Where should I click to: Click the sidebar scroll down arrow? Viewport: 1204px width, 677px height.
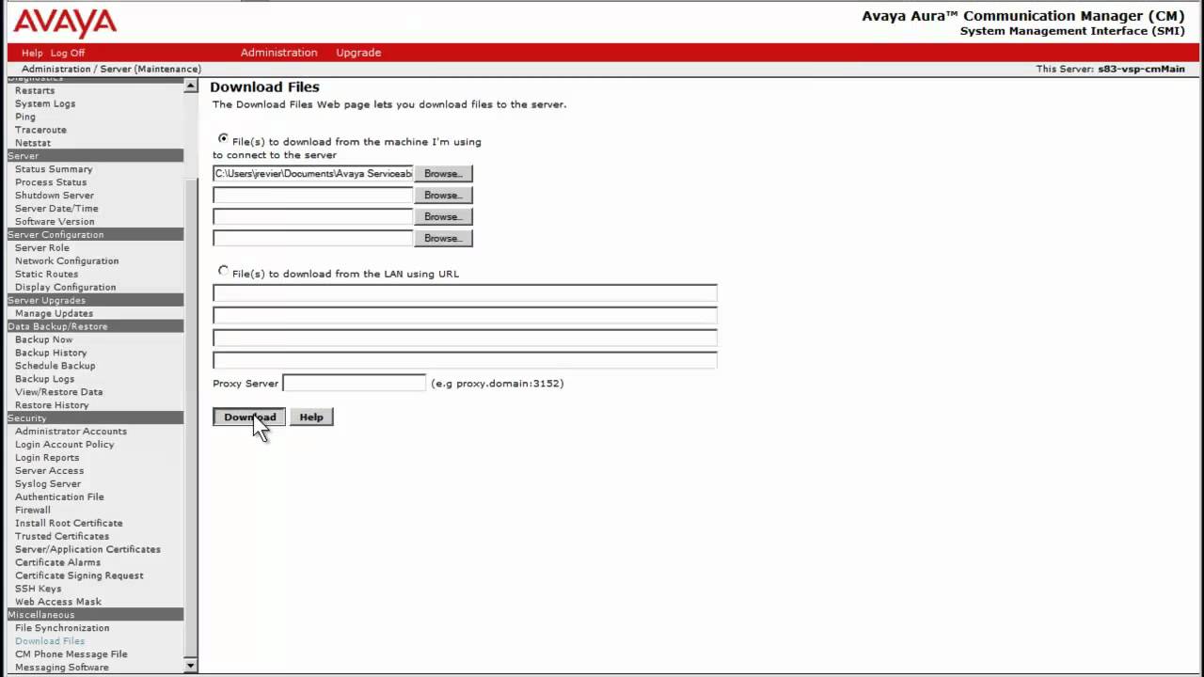(191, 666)
